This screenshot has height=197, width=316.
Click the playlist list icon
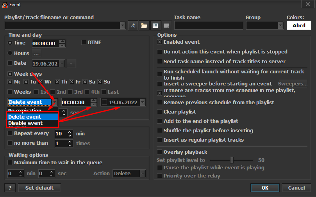pyautogui.click(x=155, y=26)
